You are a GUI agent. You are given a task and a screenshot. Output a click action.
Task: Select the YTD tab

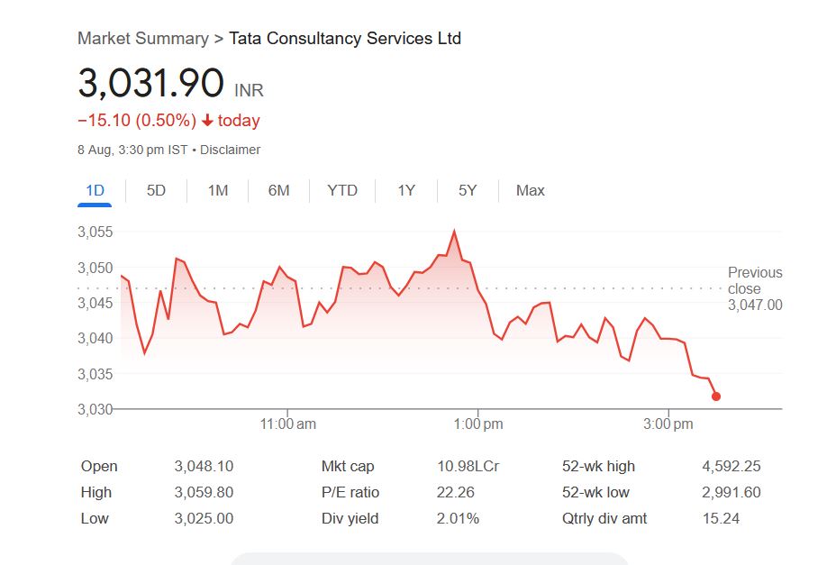tap(342, 190)
